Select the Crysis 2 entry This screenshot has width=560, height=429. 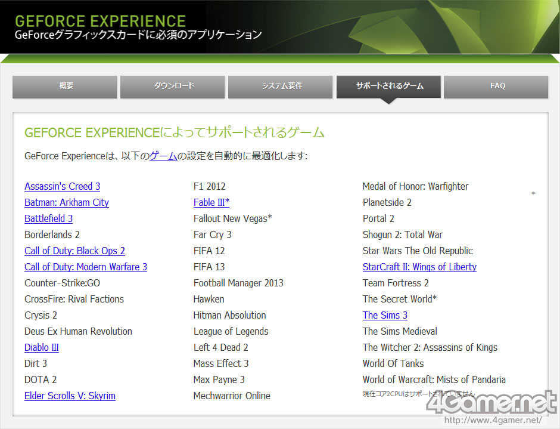[41, 315]
